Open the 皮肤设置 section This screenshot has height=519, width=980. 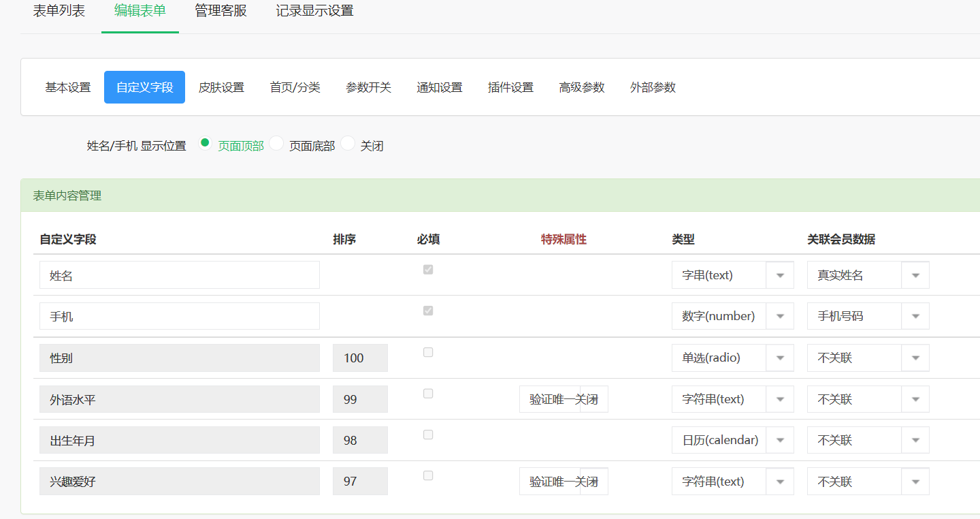pyautogui.click(x=221, y=87)
